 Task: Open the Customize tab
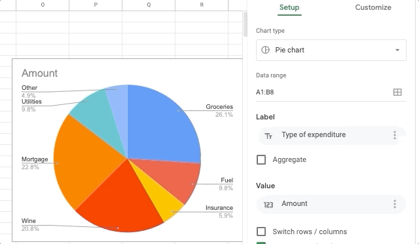(373, 7)
